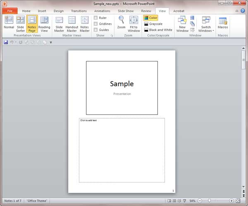This screenshot has height=206, width=248.
Task: Click Fit to Window
Action: click(x=134, y=24)
